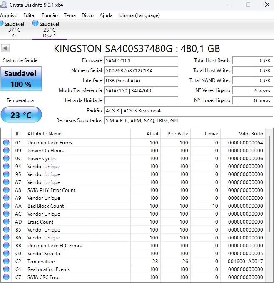Click the ID column header
This screenshot has width=274, height=284.
tap(18, 134)
